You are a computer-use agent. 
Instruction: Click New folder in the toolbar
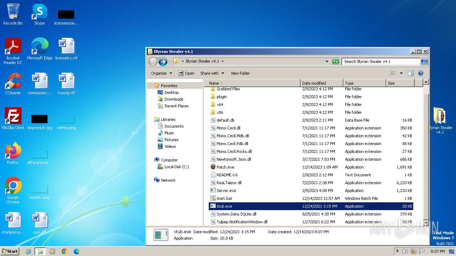[x=240, y=73]
